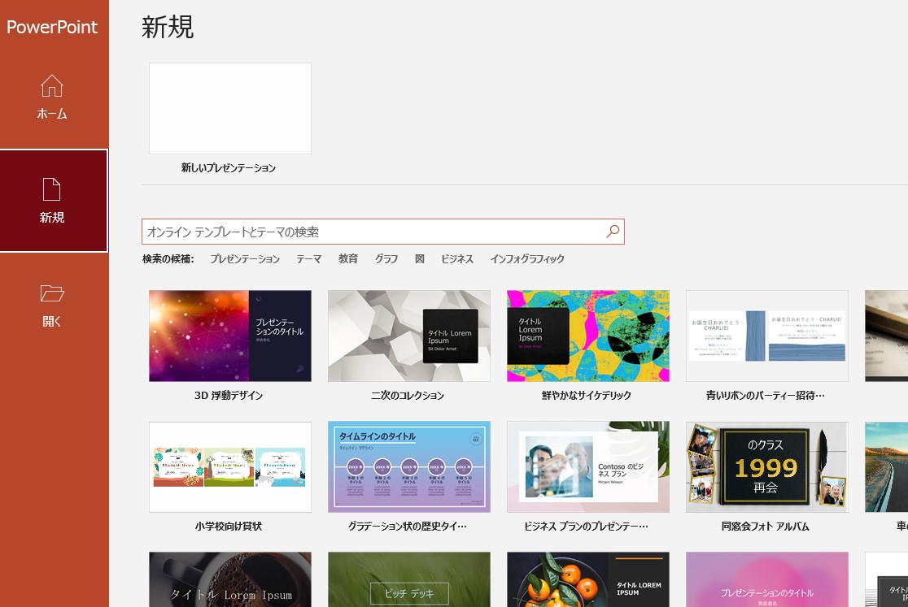Screen dimensions: 908x607
Task: Focus the online template and theme search field
Action: click(382, 232)
